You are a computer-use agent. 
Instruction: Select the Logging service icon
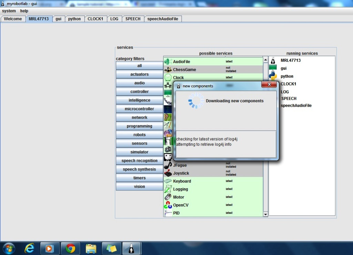click(168, 189)
